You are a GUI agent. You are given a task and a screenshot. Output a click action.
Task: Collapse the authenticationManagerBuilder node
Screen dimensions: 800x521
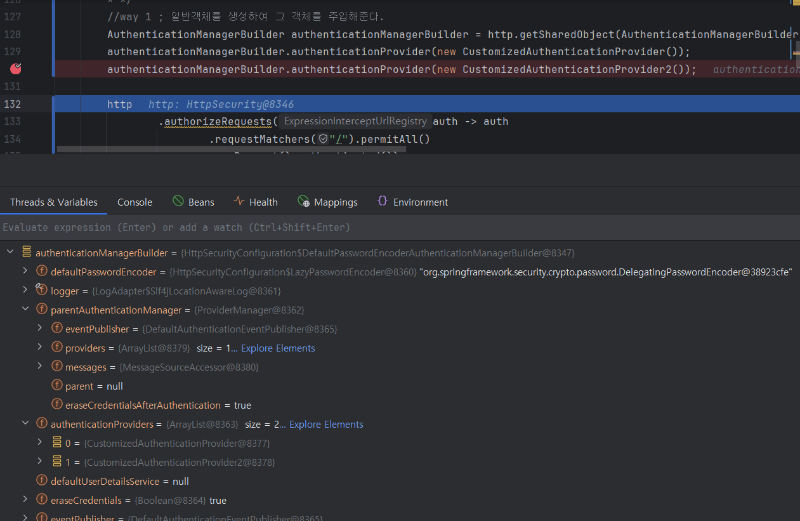pos(10,253)
